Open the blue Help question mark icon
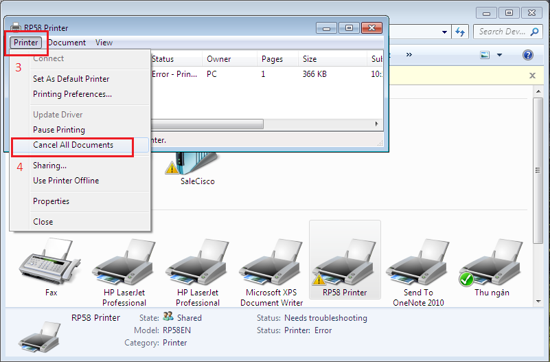The width and height of the screenshot is (550, 362). click(x=528, y=55)
